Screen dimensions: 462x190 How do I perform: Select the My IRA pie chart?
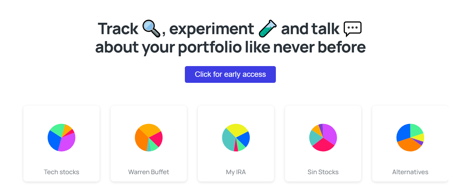pyautogui.click(x=236, y=138)
